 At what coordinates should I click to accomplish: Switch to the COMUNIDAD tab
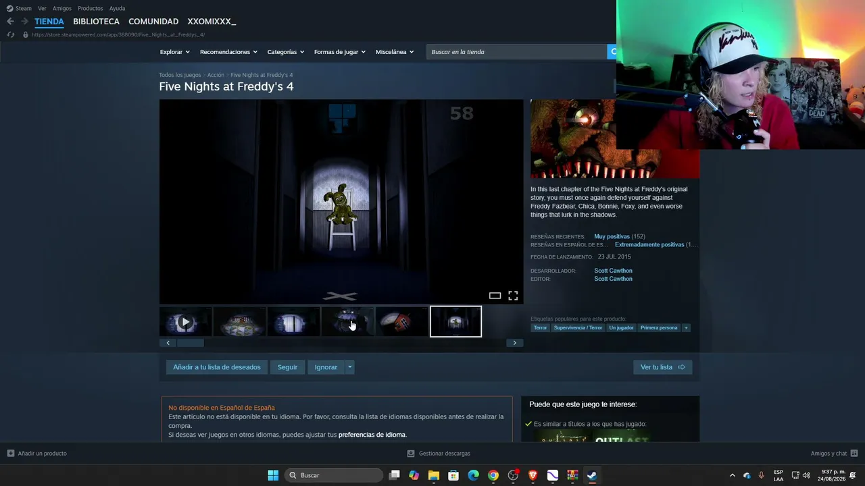(x=153, y=22)
